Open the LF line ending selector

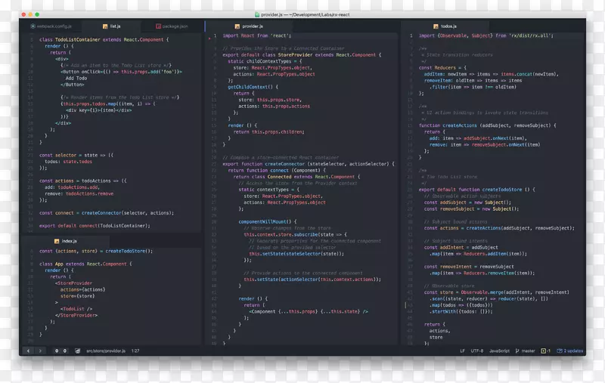(462, 351)
